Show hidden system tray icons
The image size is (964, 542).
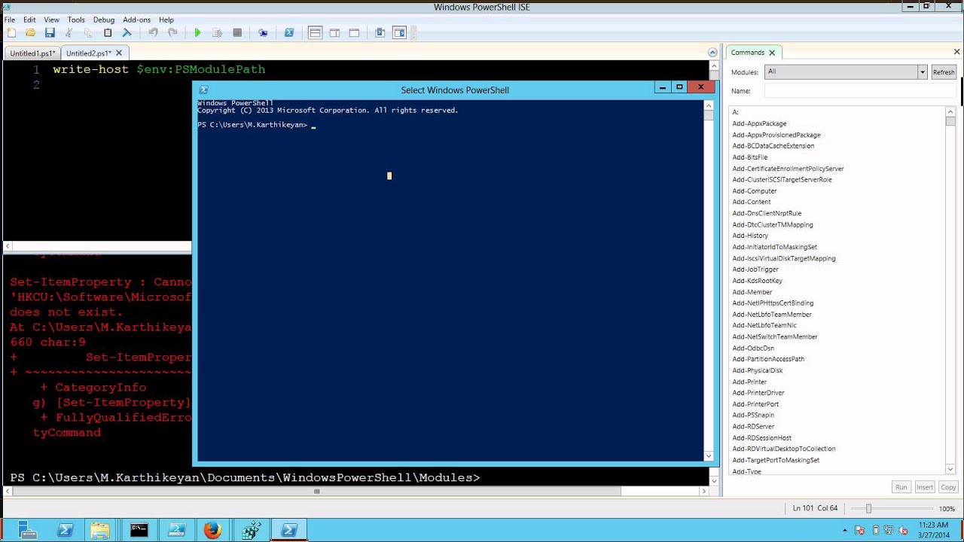coord(845,531)
